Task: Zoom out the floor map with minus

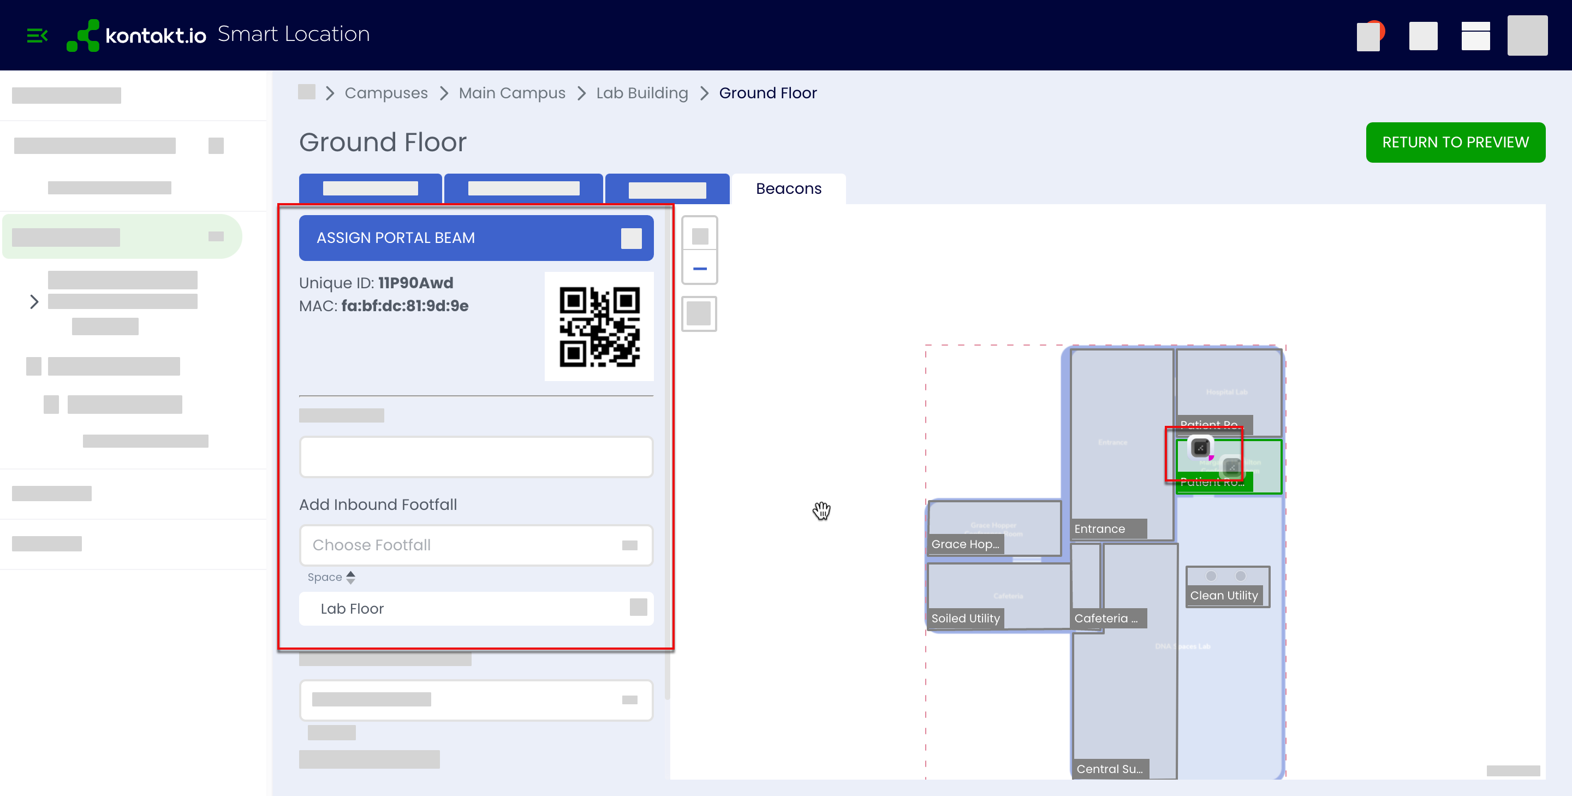Action: (x=699, y=269)
